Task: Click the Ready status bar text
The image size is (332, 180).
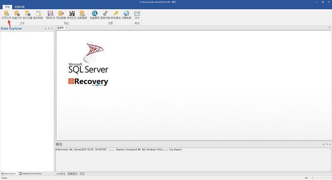Action: pos(4,178)
